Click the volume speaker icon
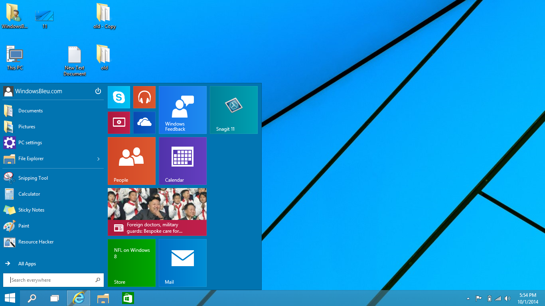This screenshot has width=545, height=306. pyautogui.click(x=507, y=298)
